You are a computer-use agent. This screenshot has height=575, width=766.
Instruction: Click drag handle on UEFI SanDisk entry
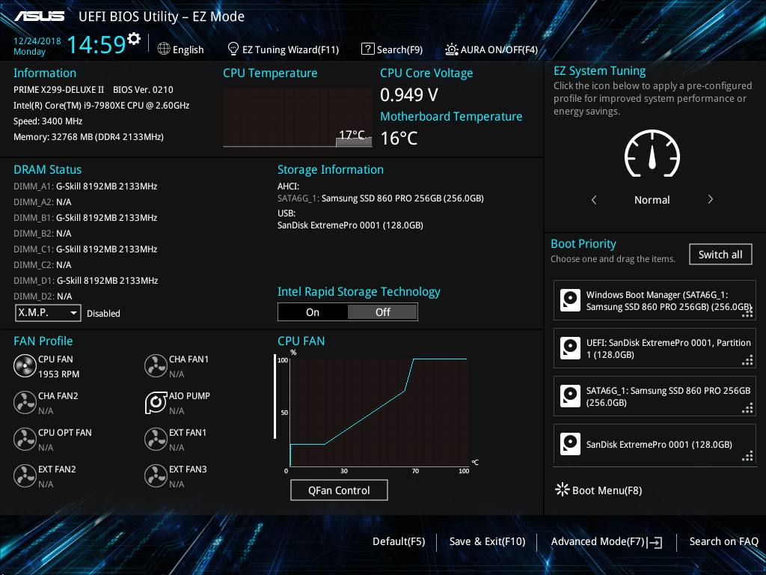[747, 360]
